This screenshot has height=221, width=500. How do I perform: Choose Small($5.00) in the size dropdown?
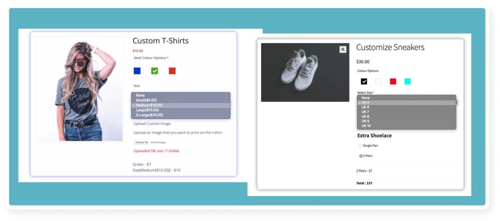(146, 100)
